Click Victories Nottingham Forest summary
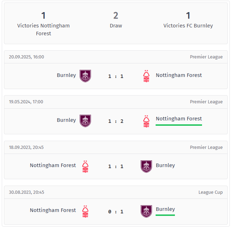Screen dimensions: 232x228 (x=44, y=24)
